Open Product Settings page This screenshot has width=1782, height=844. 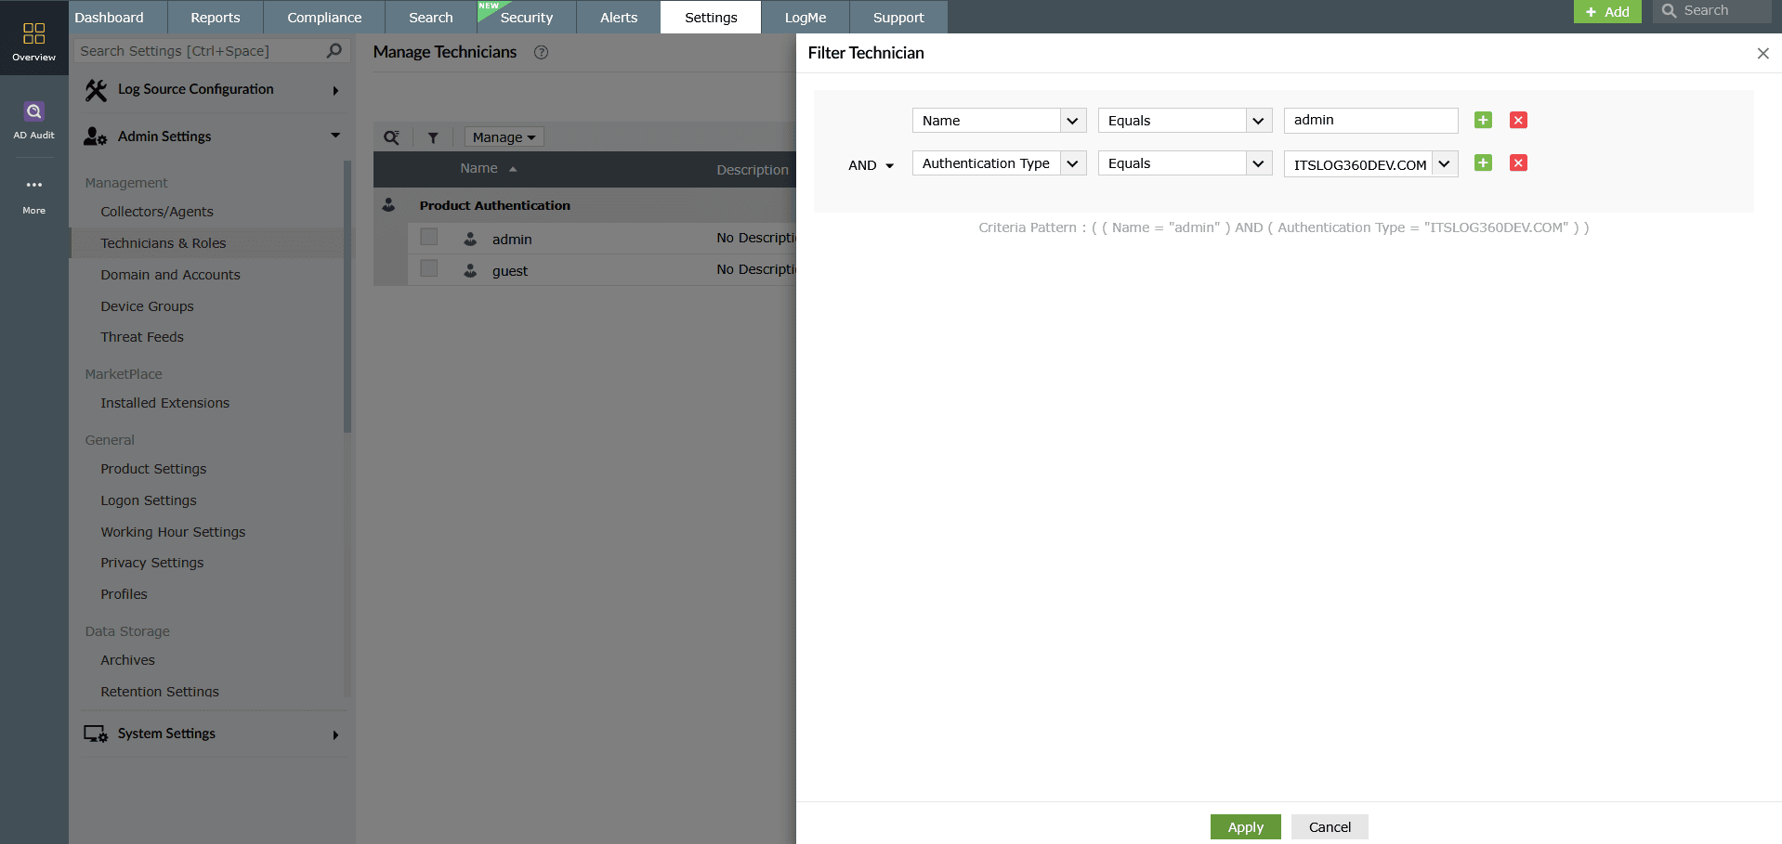pyautogui.click(x=154, y=469)
